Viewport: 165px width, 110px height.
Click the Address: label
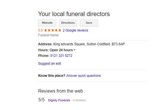tap(45, 44)
